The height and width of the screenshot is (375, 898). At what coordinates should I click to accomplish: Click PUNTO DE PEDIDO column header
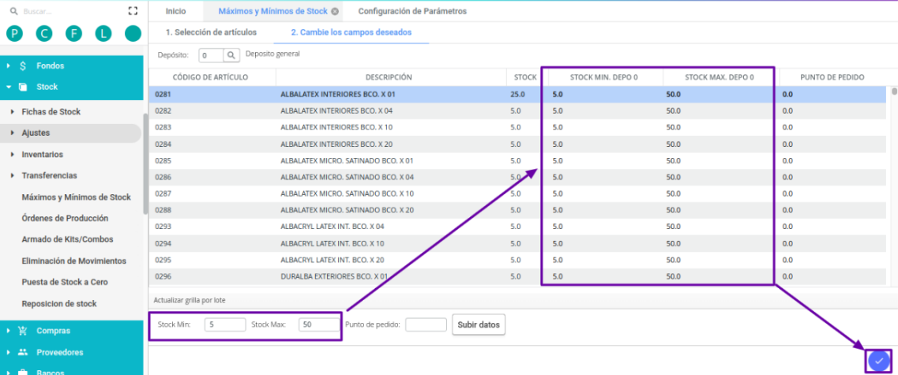pos(832,77)
